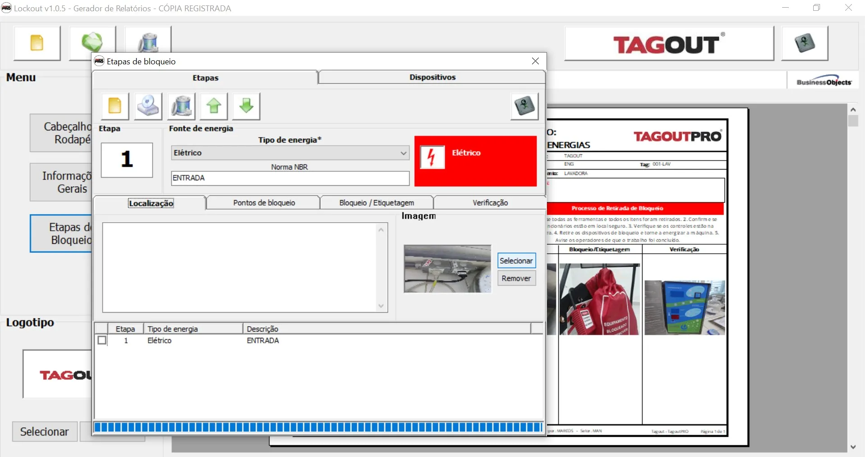Image resolution: width=865 pixels, height=457 pixels.
Task: Click the Remover image button
Action: click(x=516, y=278)
